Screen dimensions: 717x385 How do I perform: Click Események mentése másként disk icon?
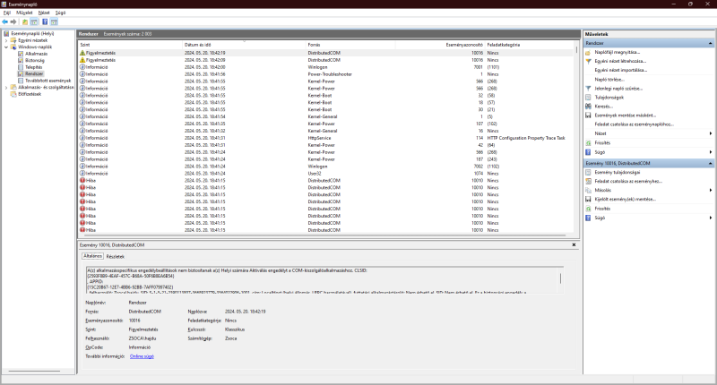[588, 115]
